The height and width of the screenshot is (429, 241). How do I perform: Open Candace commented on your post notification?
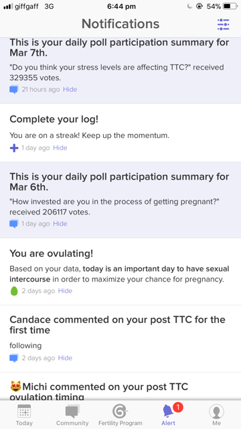click(x=120, y=339)
